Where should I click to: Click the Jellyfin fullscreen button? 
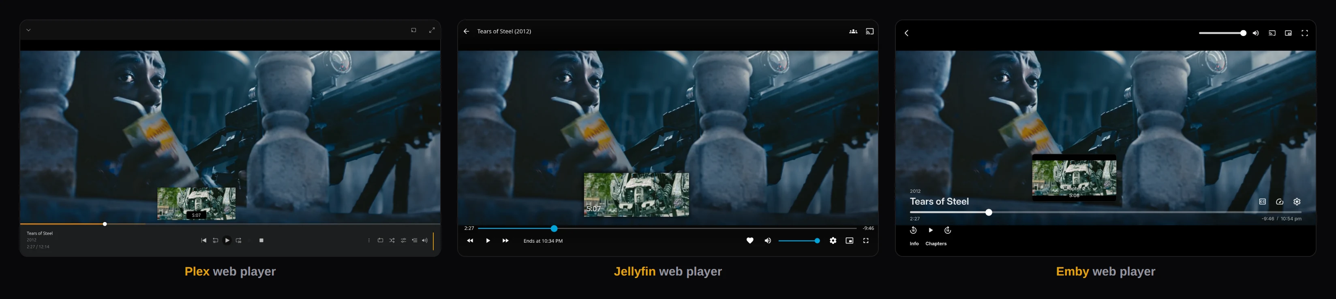pyautogui.click(x=865, y=240)
